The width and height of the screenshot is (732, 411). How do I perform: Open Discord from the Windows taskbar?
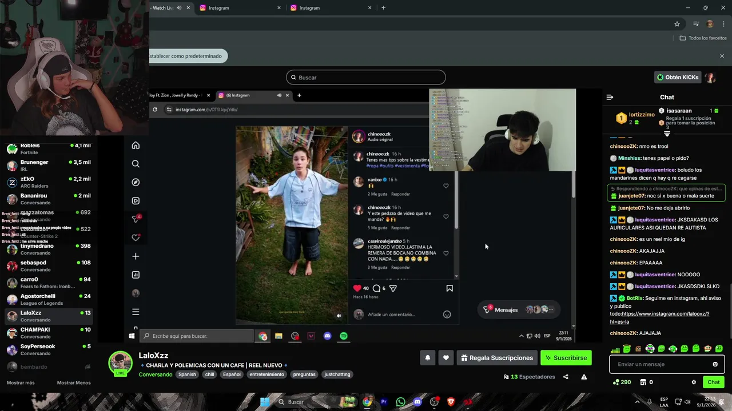(417, 402)
